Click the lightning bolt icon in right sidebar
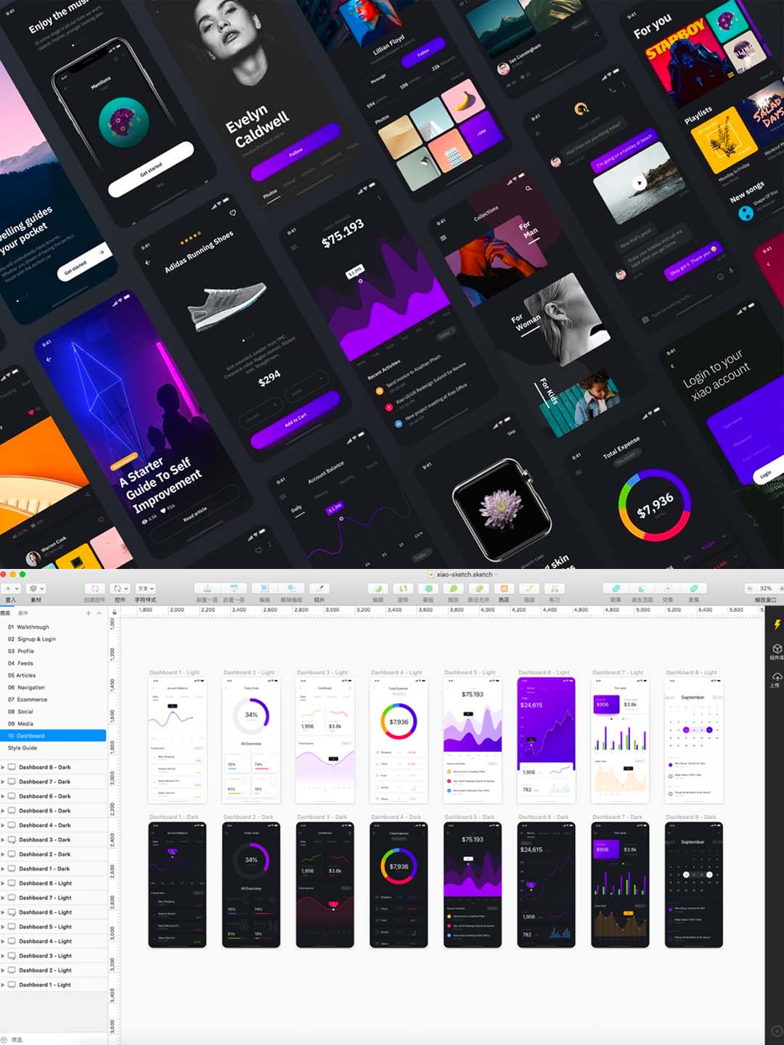 tap(777, 624)
